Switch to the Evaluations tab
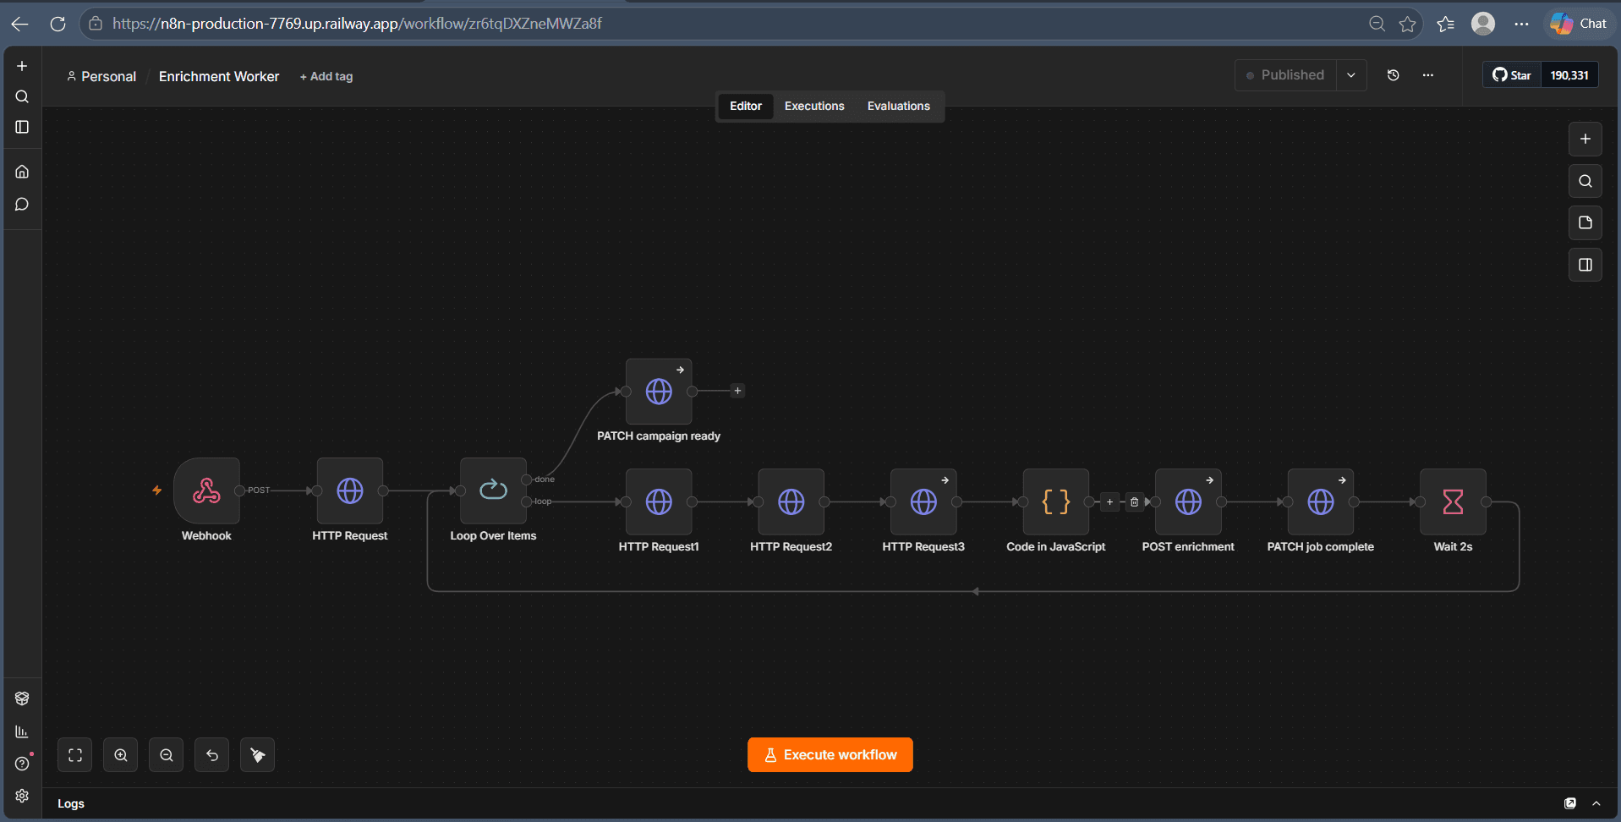 tap(898, 106)
